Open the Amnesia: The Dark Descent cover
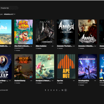This screenshot has width=104, height=104. 66,32
